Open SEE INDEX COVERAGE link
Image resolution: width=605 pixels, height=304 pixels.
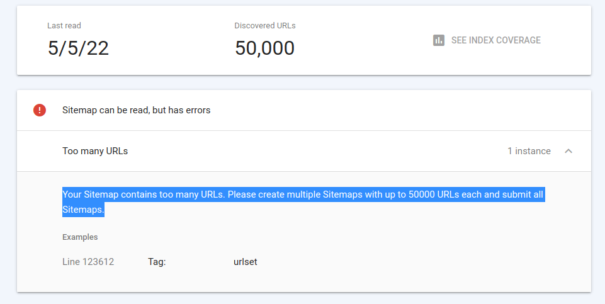point(495,40)
